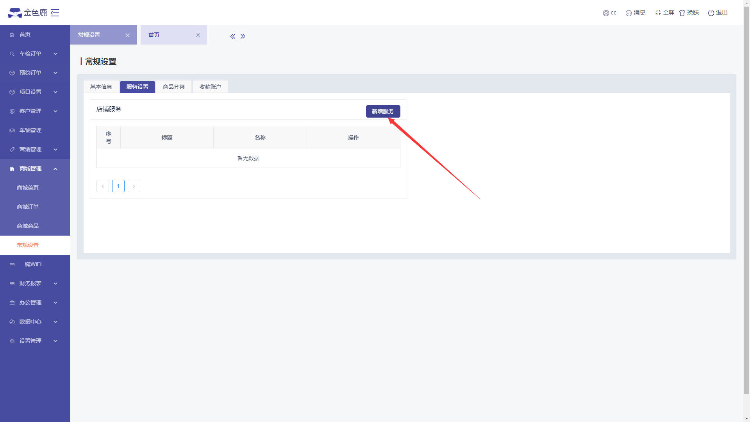Go to previous tabs with double-left arrows
Screen dimensions: 750x422
coord(233,36)
